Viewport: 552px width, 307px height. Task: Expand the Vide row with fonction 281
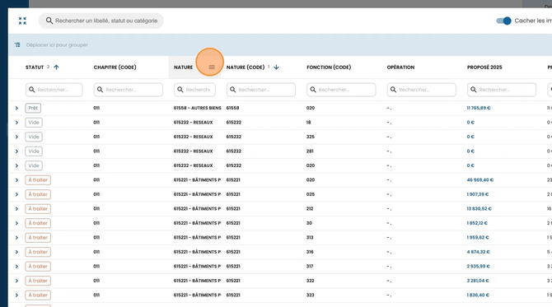(x=16, y=151)
